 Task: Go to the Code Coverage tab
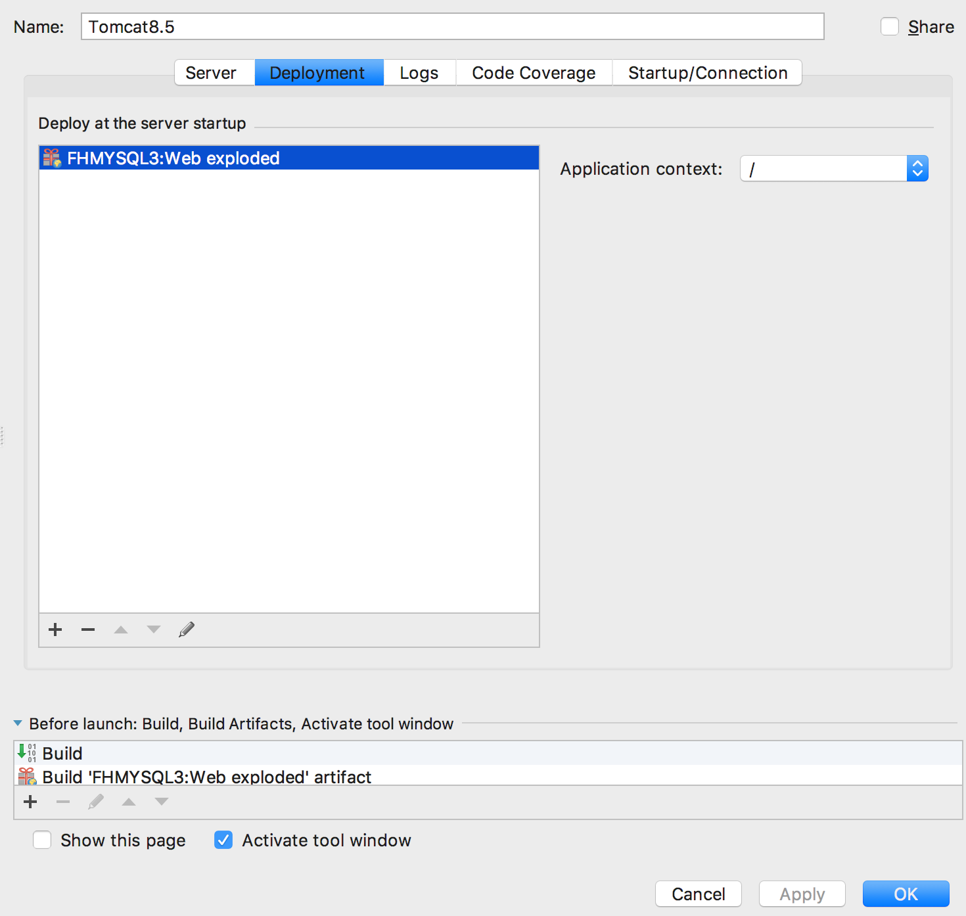click(534, 72)
